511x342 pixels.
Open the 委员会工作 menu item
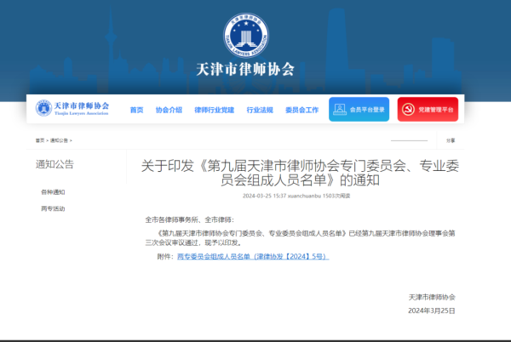[x=301, y=110]
